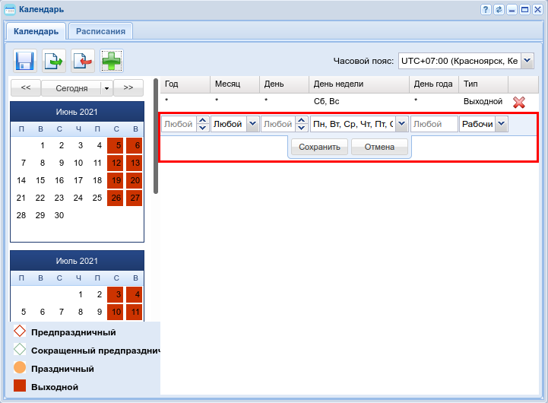Decrease the Год spinner value

pyautogui.click(x=203, y=128)
